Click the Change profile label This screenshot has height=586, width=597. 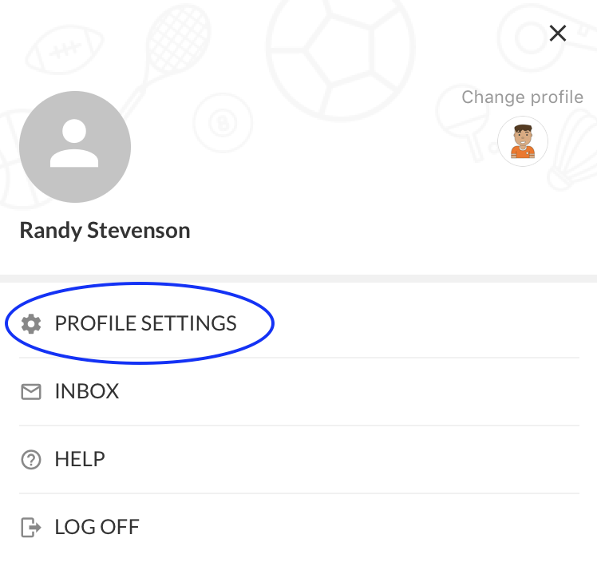click(x=522, y=97)
